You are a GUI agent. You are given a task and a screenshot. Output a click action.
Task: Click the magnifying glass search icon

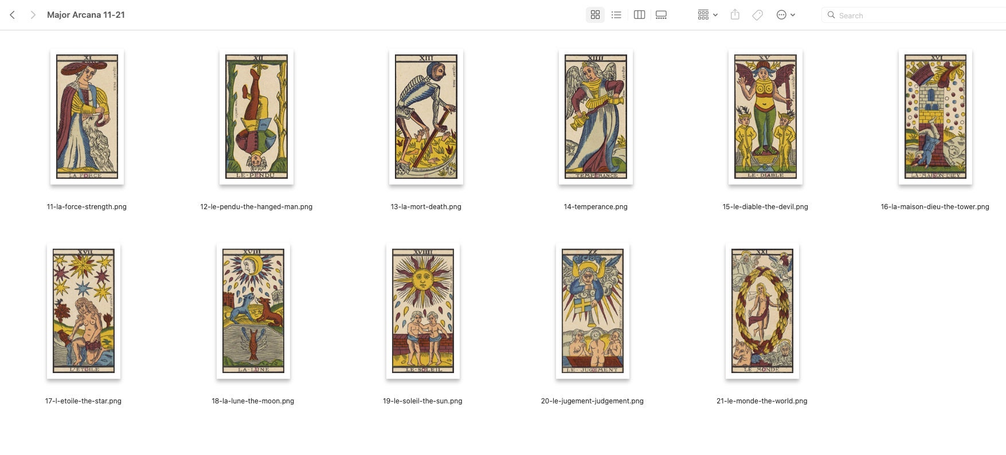click(831, 15)
